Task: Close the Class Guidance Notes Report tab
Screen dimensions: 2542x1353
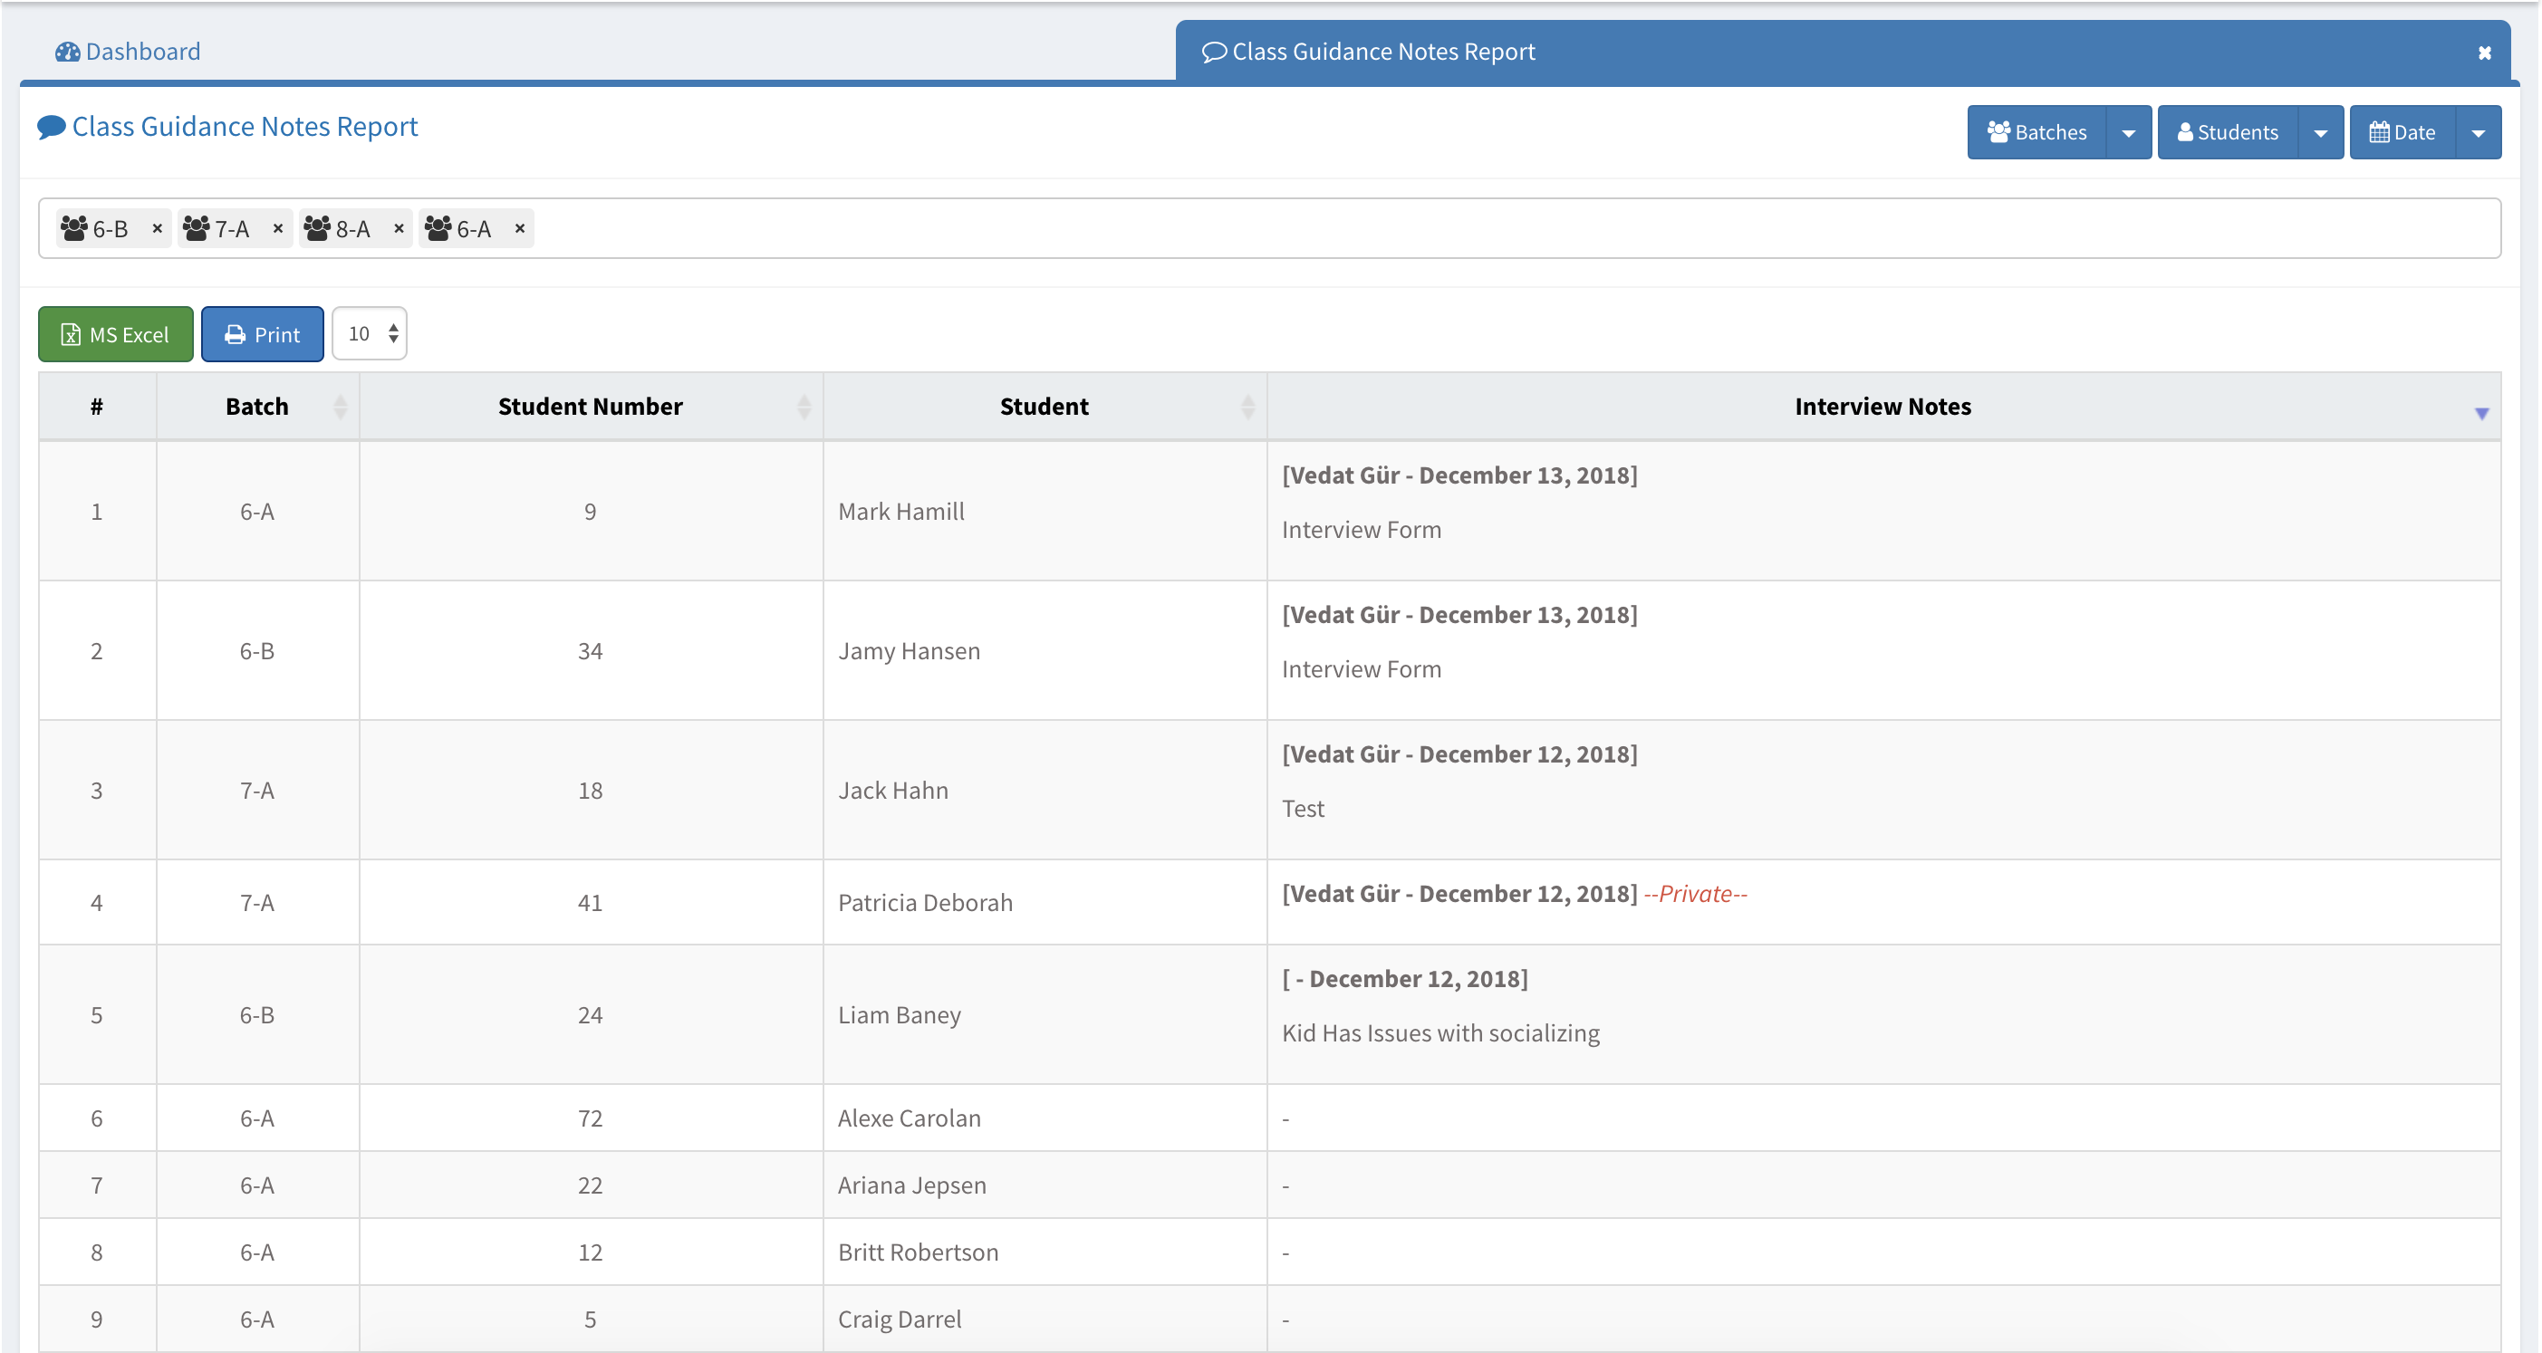Action: click(x=2484, y=53)
